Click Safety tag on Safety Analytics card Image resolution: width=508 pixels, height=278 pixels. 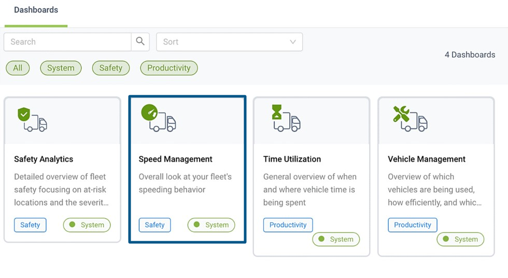30,225
